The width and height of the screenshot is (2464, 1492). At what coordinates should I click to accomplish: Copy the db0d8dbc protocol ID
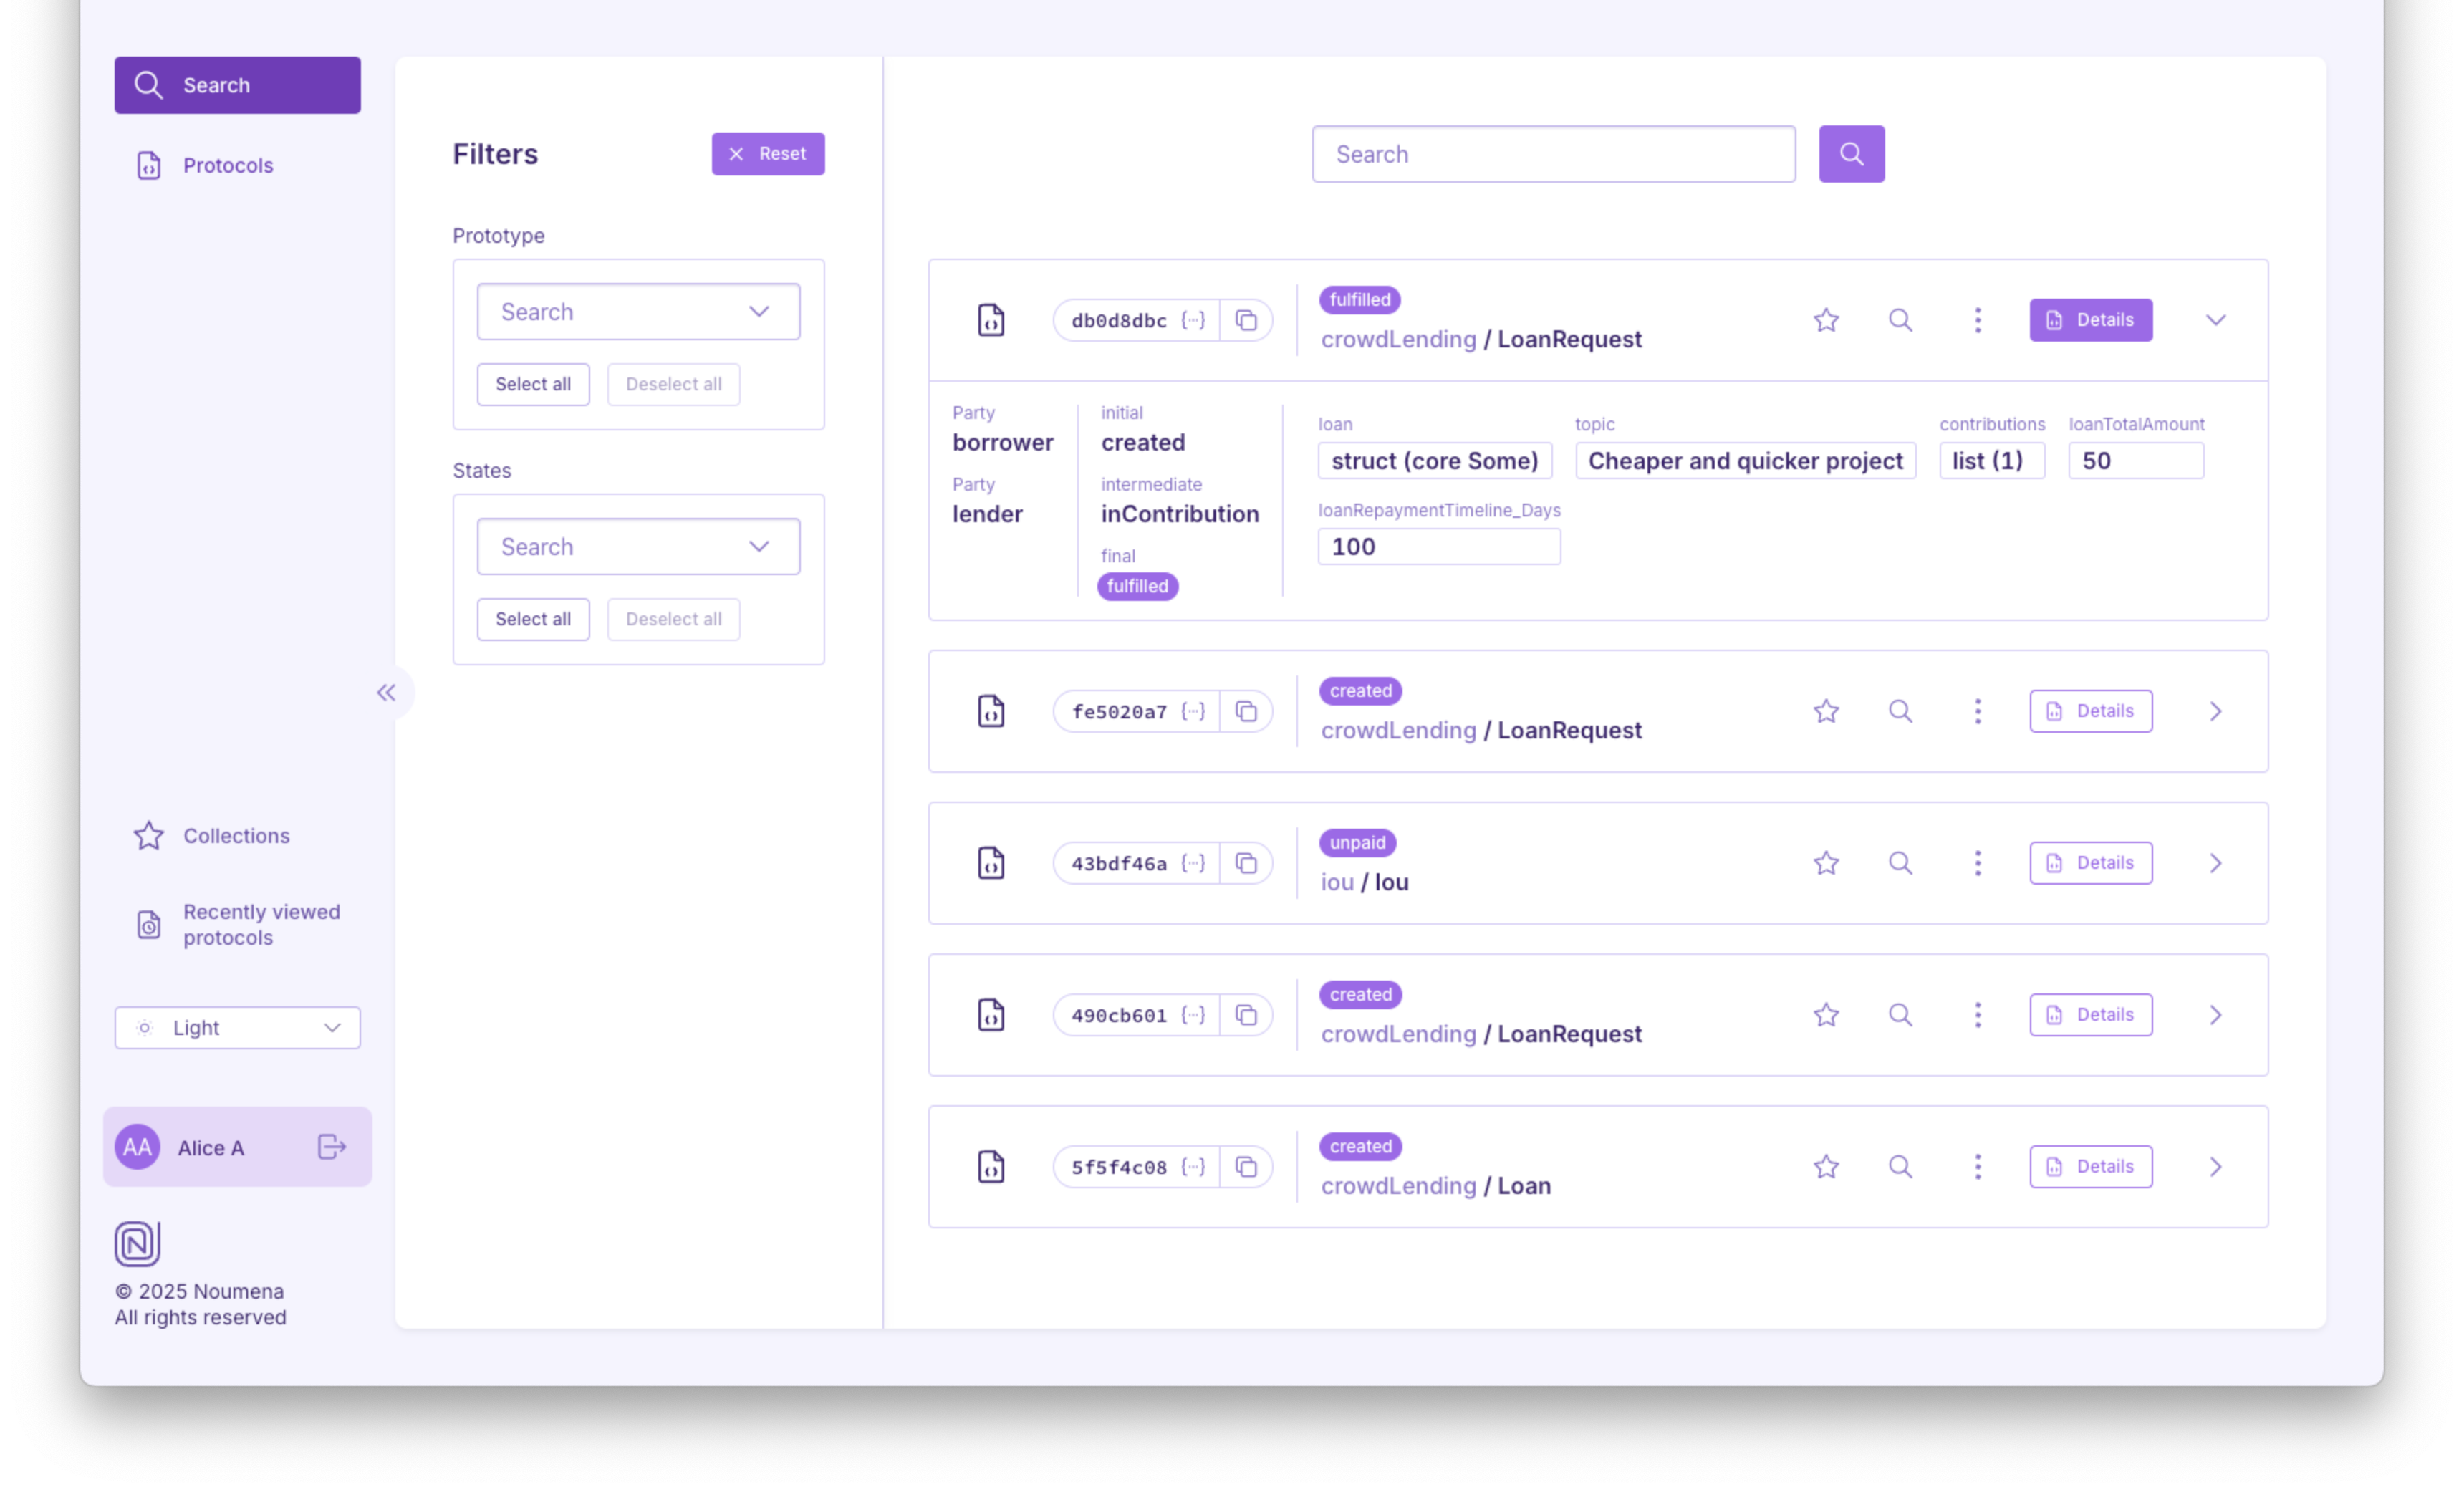1246,320
